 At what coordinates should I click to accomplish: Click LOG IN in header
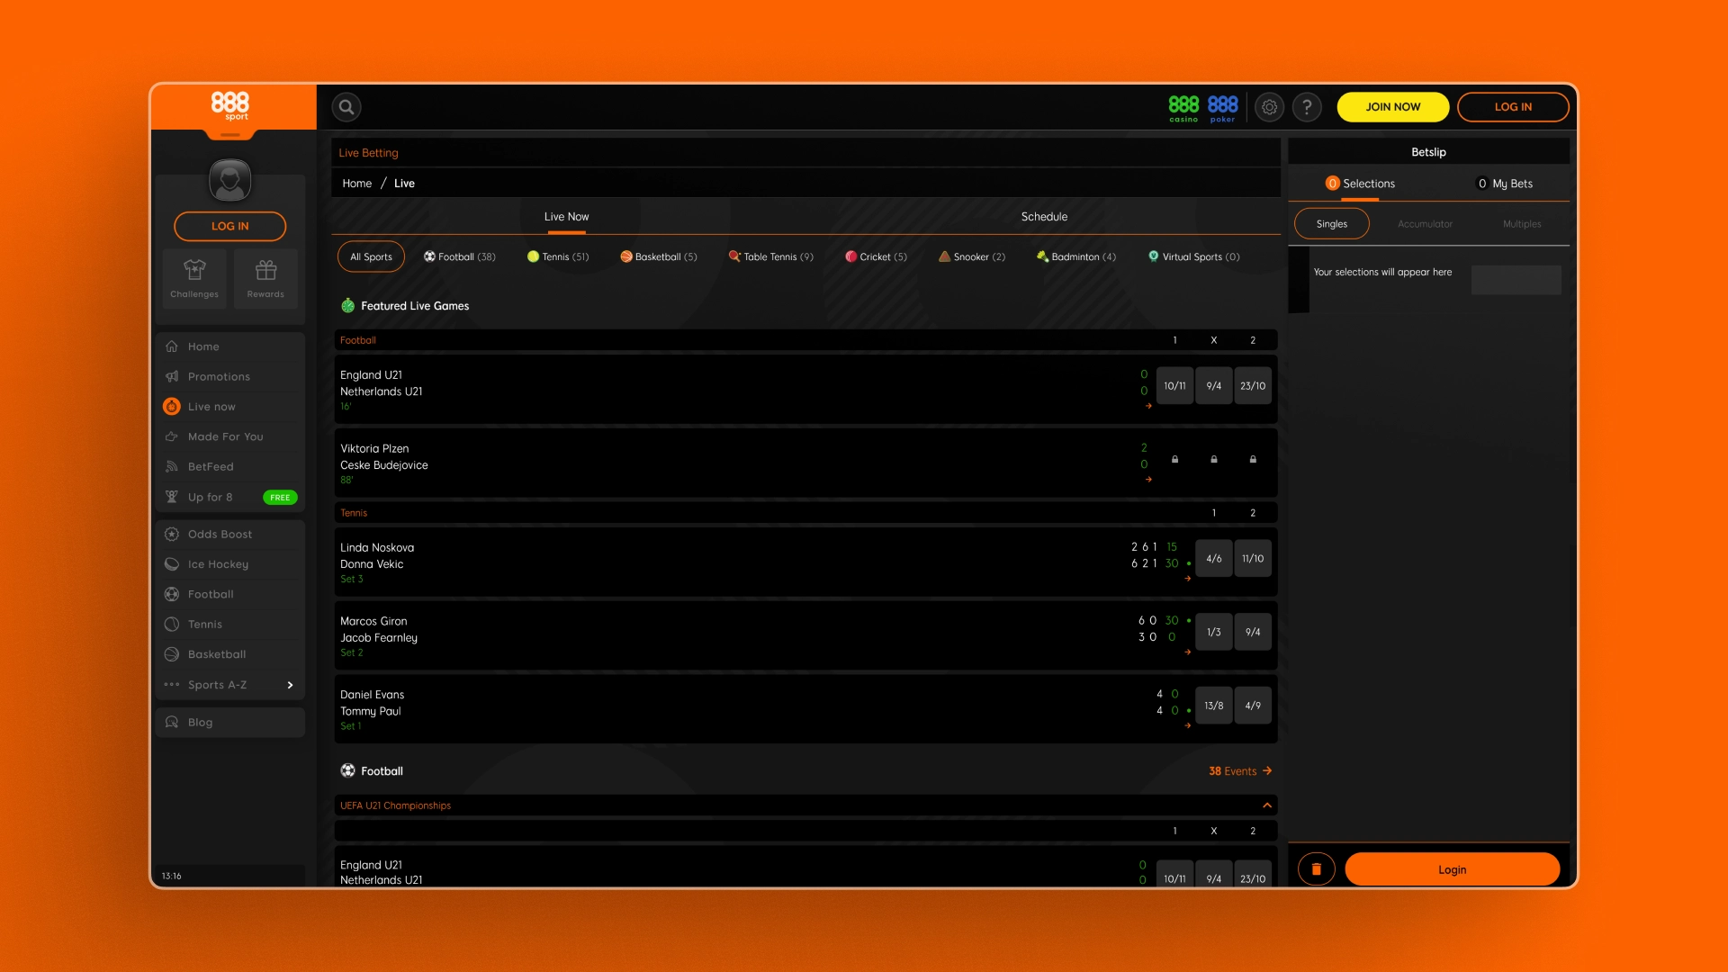[1513, 107]
